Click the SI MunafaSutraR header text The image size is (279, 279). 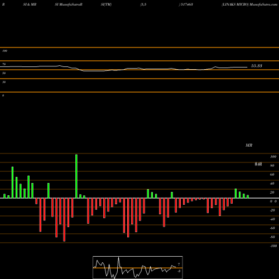[x=69, y=4]
